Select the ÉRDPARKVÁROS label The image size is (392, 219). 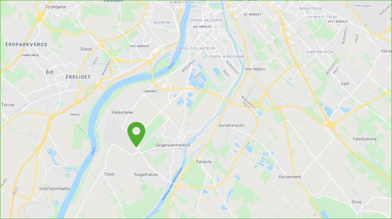tap(26, 44)
